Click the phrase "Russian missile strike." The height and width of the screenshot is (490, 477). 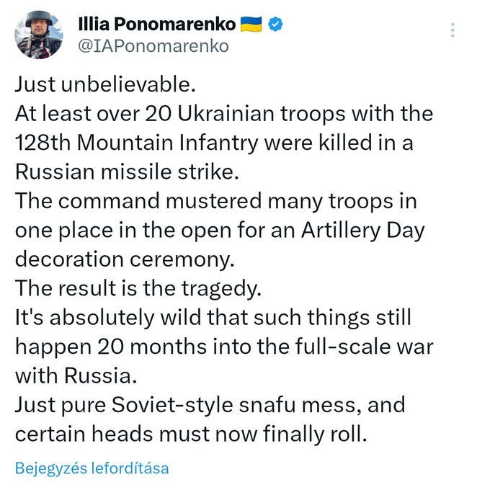click(127, 171)
